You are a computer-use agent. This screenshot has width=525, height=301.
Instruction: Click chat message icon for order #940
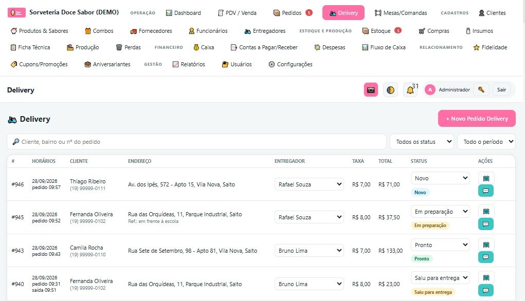click(x=486, y=290)
